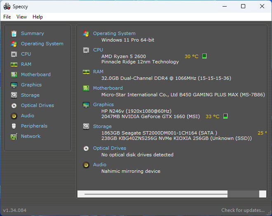Click the Operating System flag icon in sidebar
The image size is (272, 216).
pyautogui.click(x=14, y=44)
